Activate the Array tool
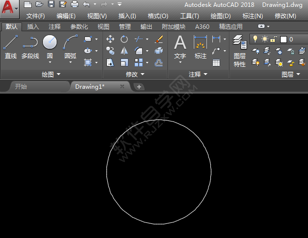This screenshot has width=308, height=238. 139,63
